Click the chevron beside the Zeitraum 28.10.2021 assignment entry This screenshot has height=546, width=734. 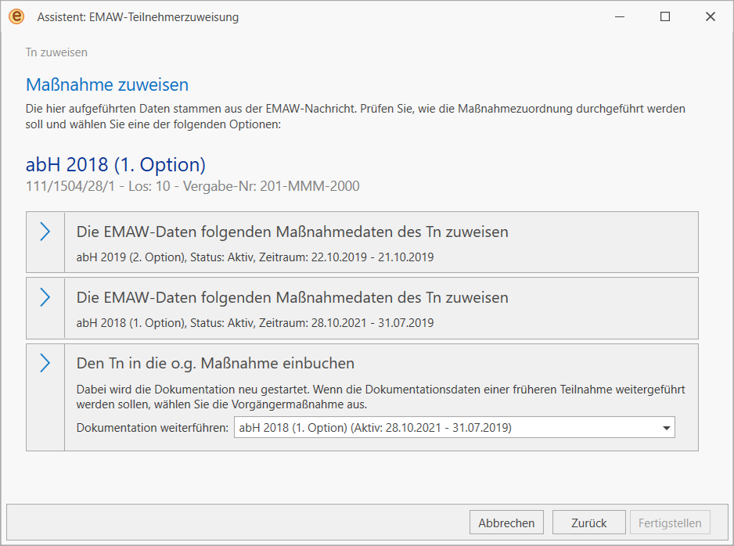[45, 297]
